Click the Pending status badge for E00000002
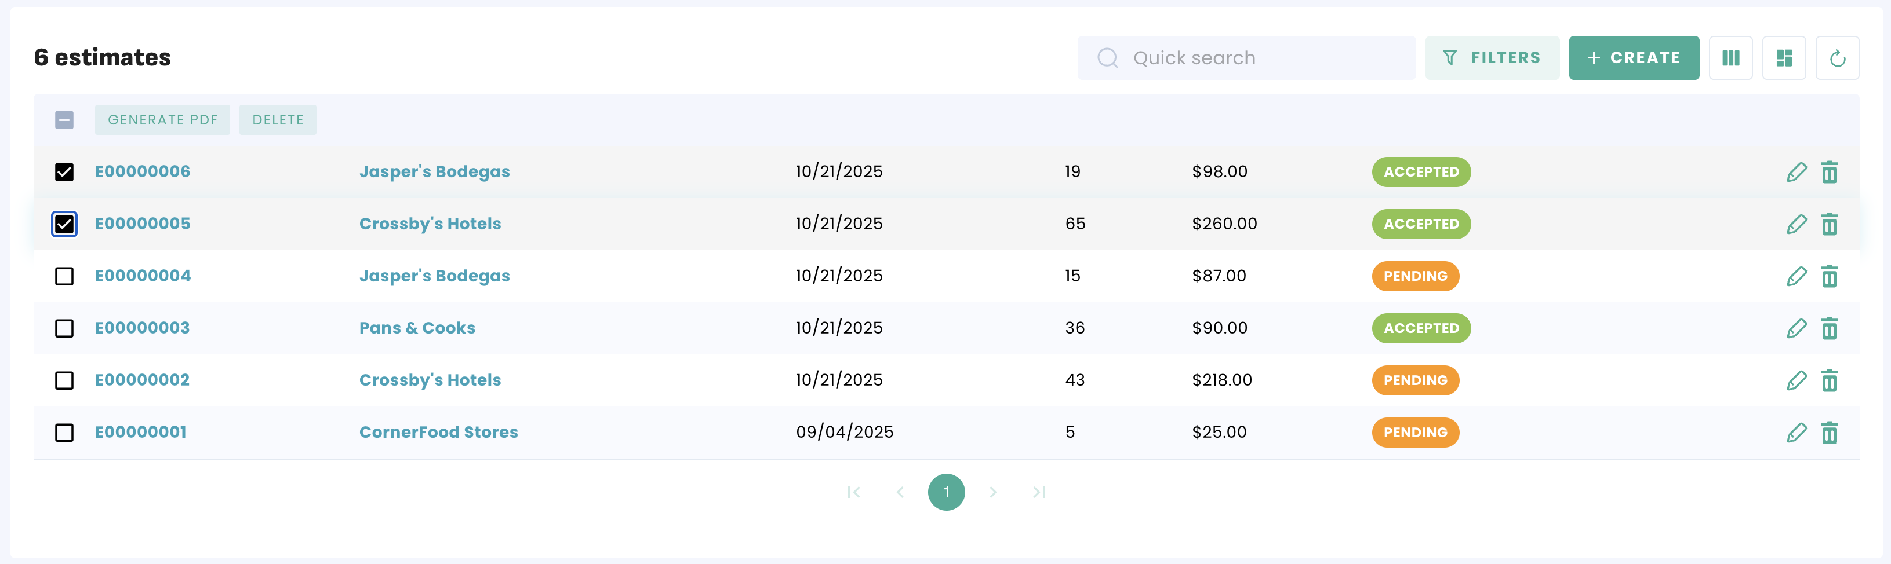Image resolution: width=1891 pixels, height=564 pixels. [x=1414, y=380]
